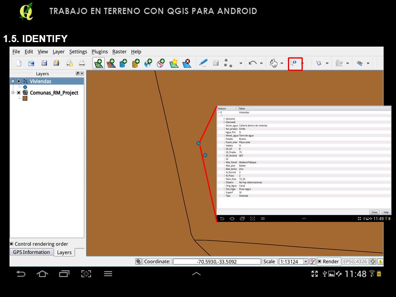Expand the overflow chevron after digitizing tools
Image resolution: width=396 pixels, height=297 pixels.
(241, 63)
